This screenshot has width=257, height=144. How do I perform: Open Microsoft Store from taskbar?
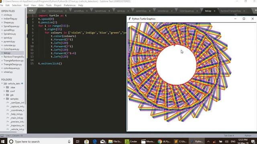point(86,141)
